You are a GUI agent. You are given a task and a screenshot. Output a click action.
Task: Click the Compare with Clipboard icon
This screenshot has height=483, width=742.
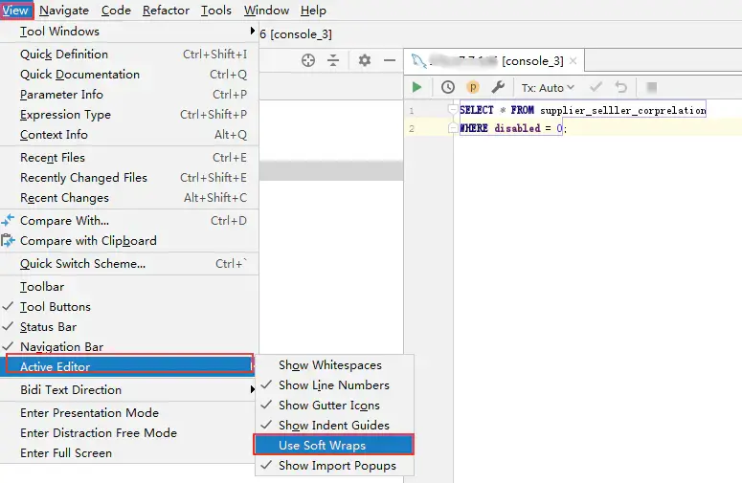coord(8,241)
